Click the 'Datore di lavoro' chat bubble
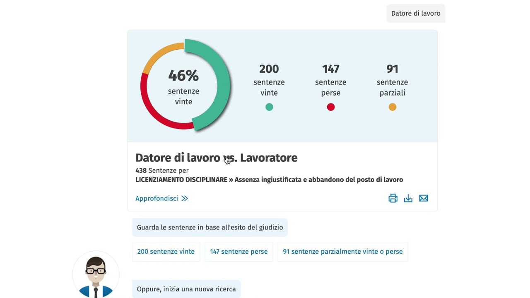 (415, 13)
